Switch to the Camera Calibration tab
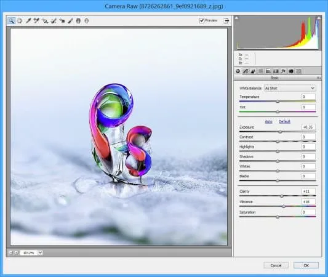 [290, 71]
